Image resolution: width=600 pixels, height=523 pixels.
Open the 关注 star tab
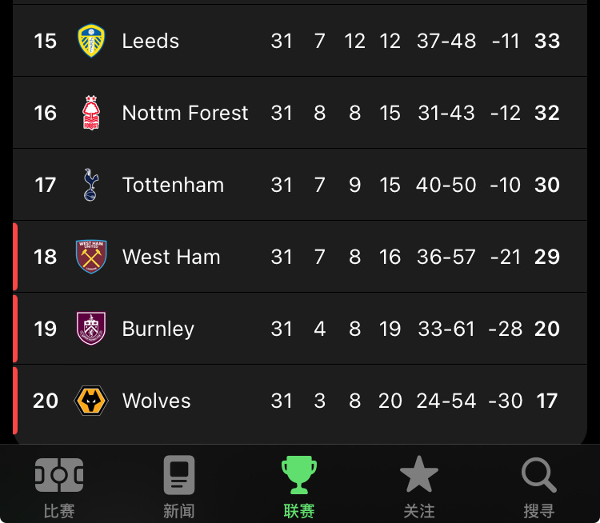(x=419, y=487)
